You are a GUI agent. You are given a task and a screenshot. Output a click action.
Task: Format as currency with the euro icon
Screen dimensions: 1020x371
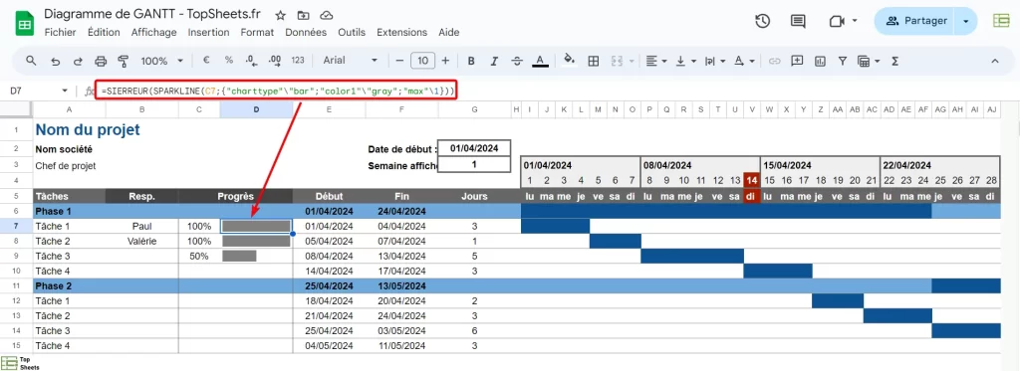point(207,61)
